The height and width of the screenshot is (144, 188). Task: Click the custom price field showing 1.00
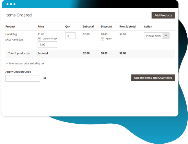click(47, 44)
